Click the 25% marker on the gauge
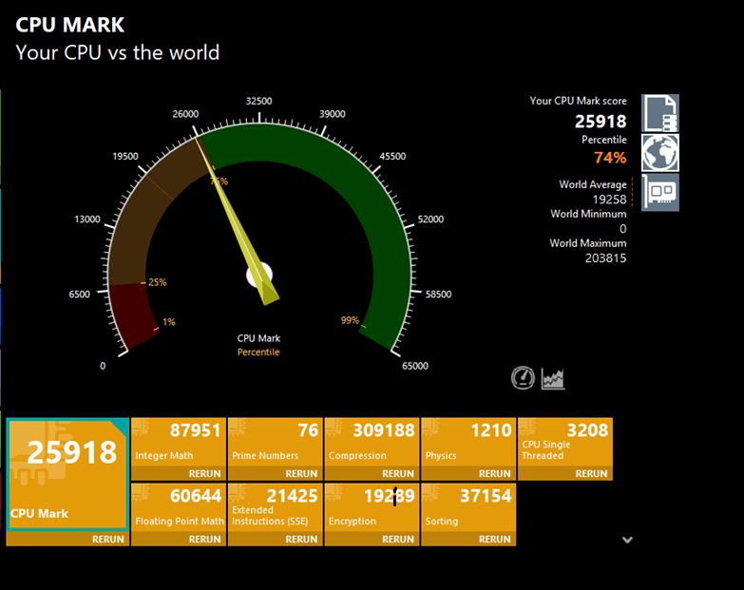Viewport: 744px width, 590px height. pyautogui.click(x=158, y=283)
